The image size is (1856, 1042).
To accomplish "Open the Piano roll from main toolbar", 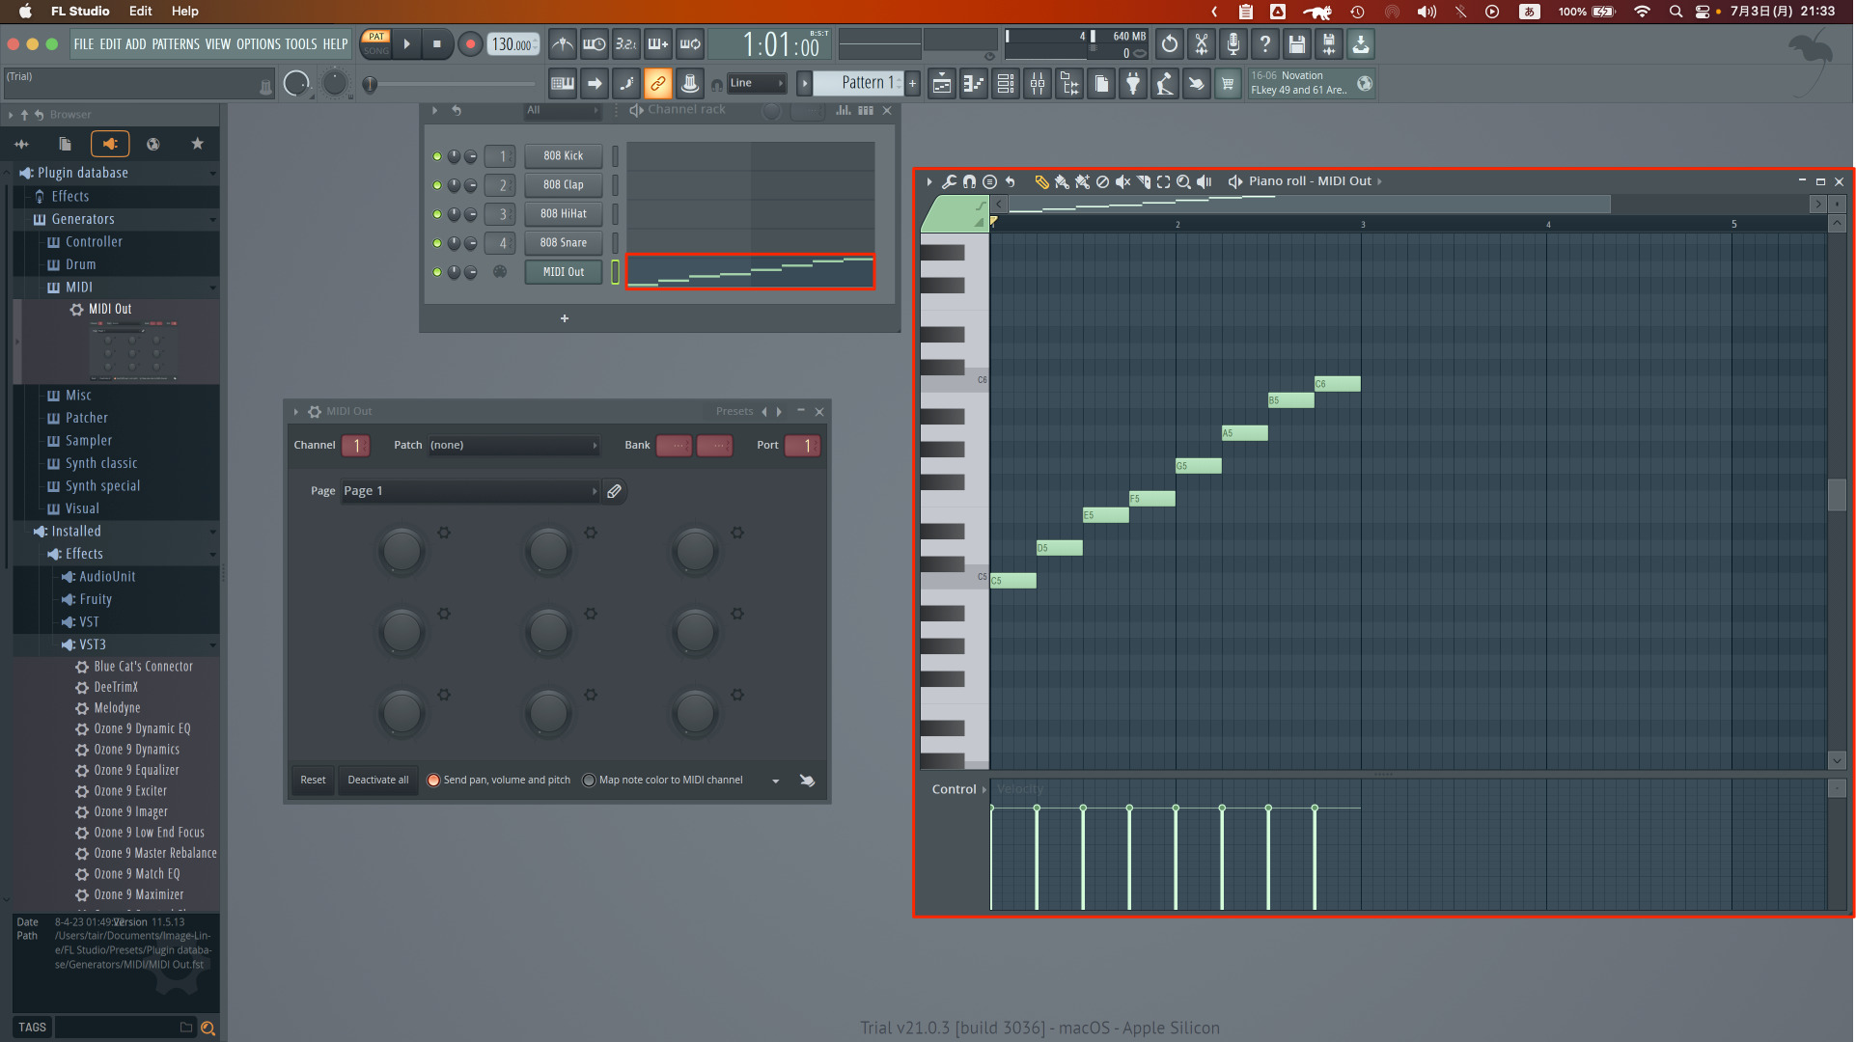I will coord(974,84).
